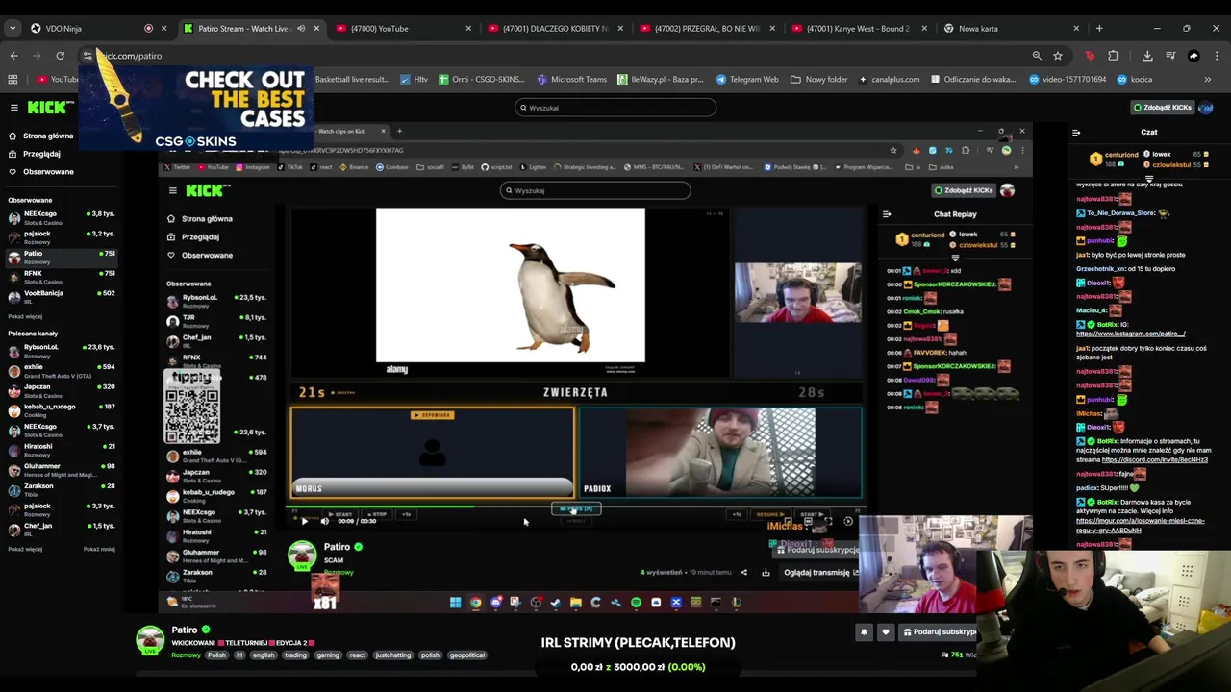Click the geopolitical tag under Patiro
This screenshot has height=692, width=1231.
point(467,655)
